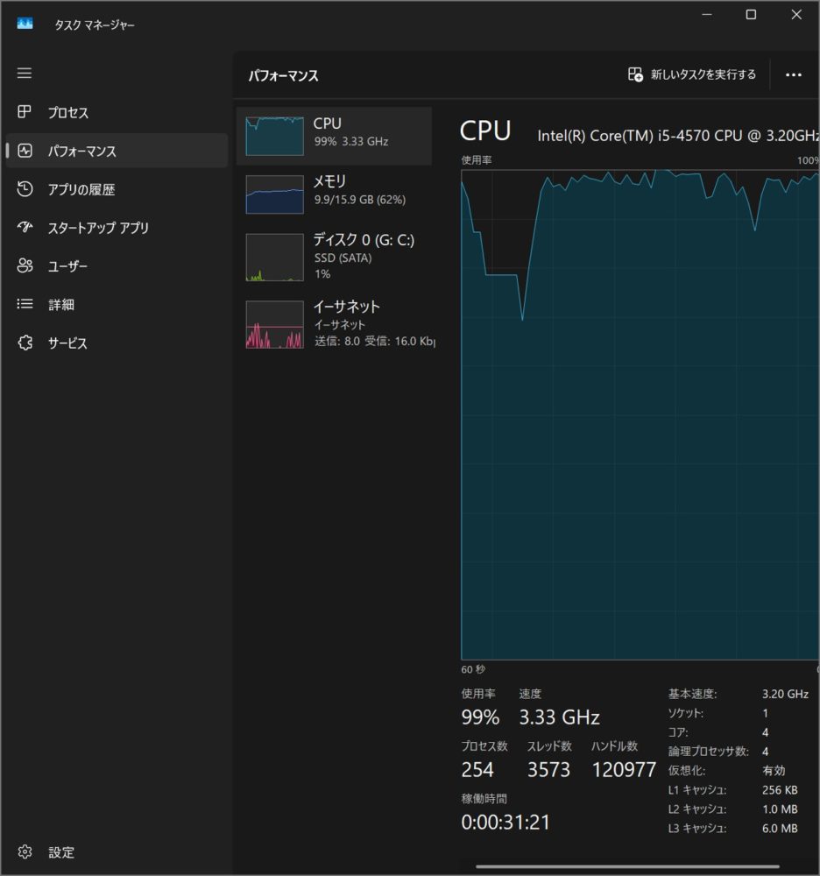
Task: Click the 3573 スレッド数 value
Action: point(549,770)
